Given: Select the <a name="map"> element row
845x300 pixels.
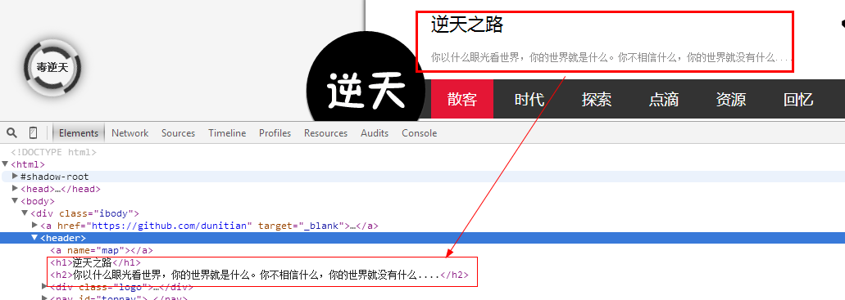Looking at the screenshot, I should tap(102, 250).
